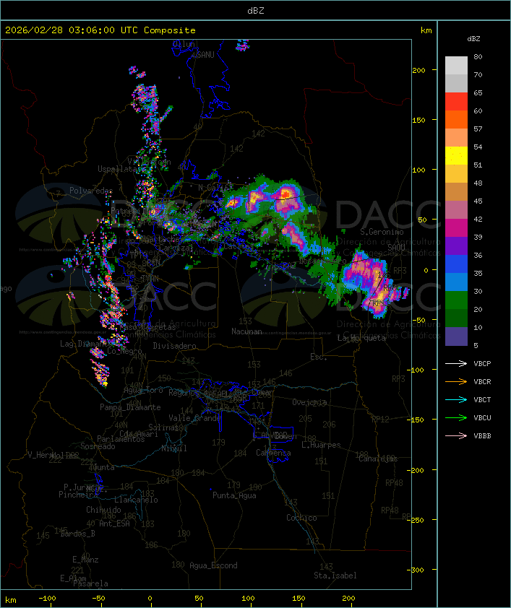
Task: Click the S.Geronimo place label
Action: (382, 232)
